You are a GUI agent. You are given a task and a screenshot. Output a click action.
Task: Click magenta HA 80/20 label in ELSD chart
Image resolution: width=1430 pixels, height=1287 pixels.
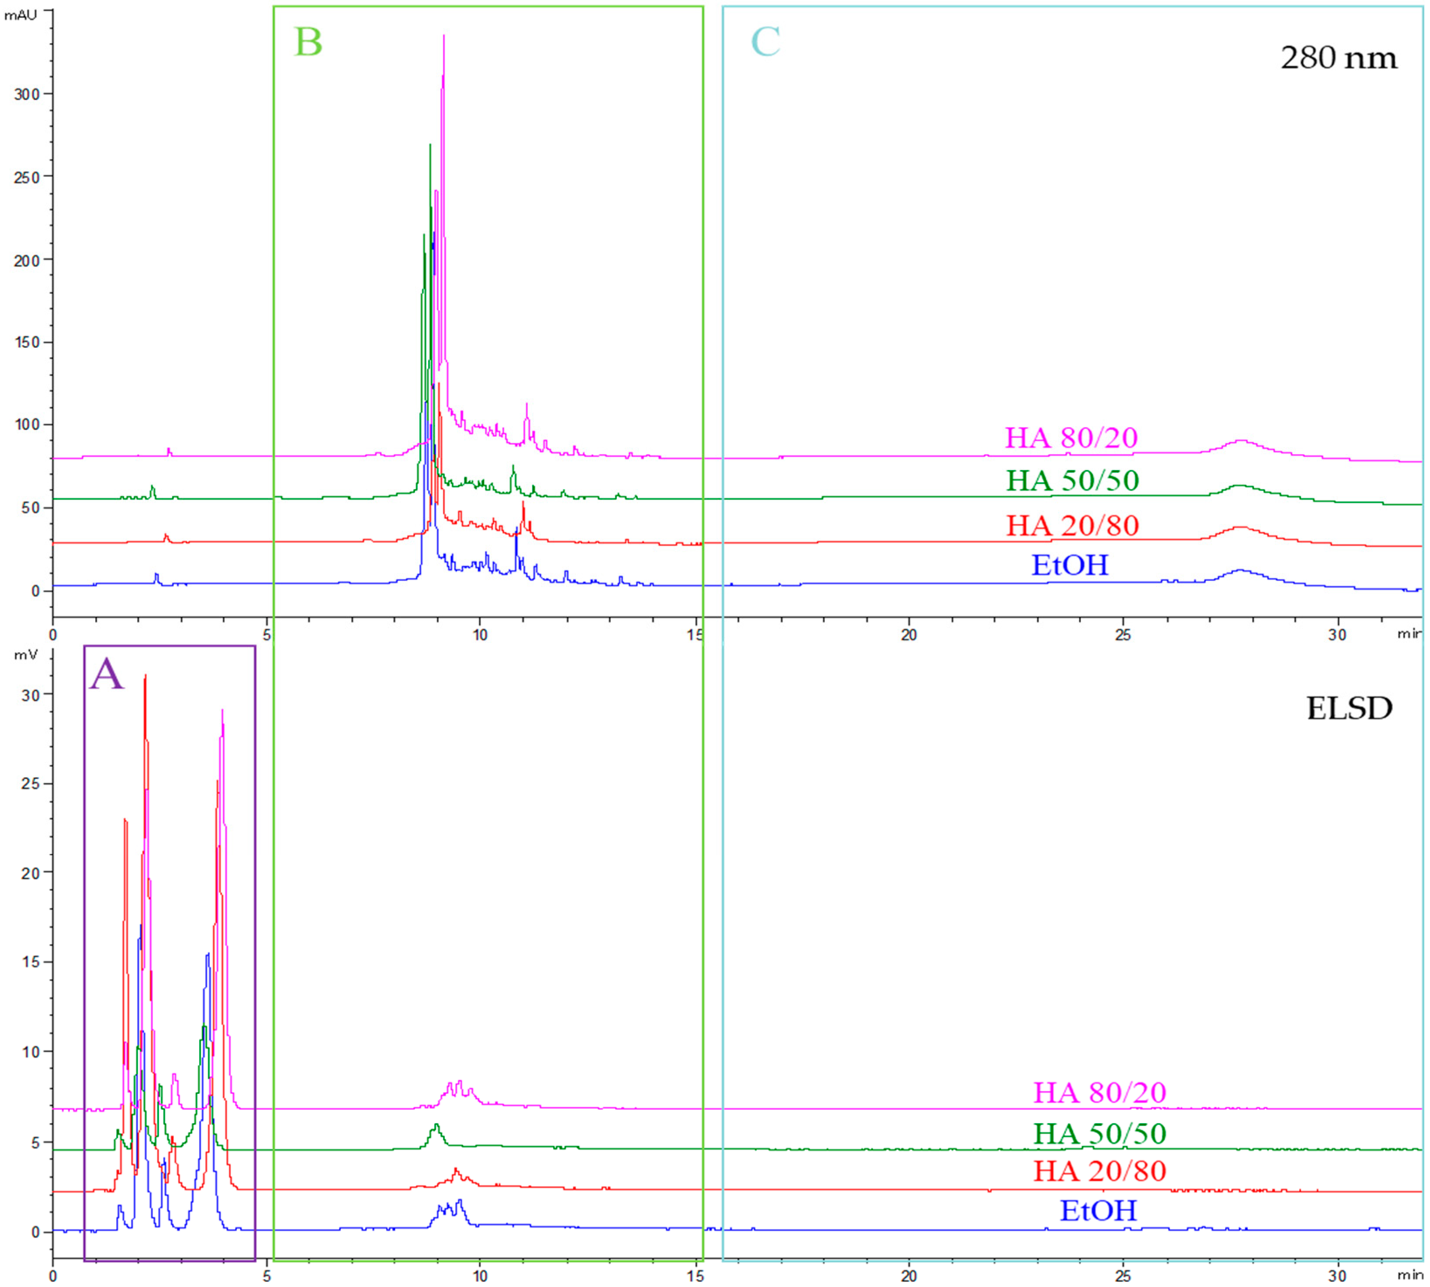[x=1099, y=1092]
